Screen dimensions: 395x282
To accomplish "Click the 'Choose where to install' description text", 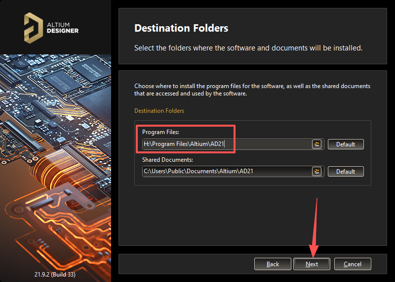I will pos(252,90).
